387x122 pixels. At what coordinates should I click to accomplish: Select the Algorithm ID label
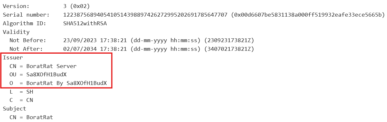(25, 23)
